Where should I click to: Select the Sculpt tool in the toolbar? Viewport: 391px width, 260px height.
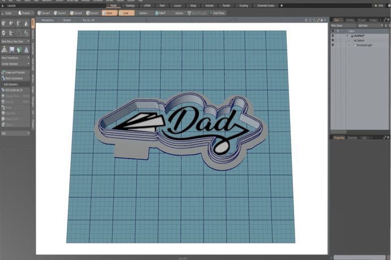8,12
